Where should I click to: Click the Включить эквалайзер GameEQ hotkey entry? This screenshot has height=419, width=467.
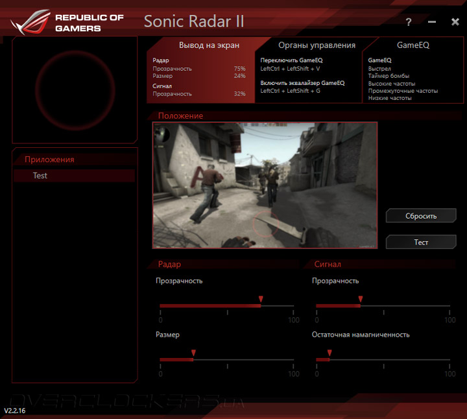click(x=302, y=83)
